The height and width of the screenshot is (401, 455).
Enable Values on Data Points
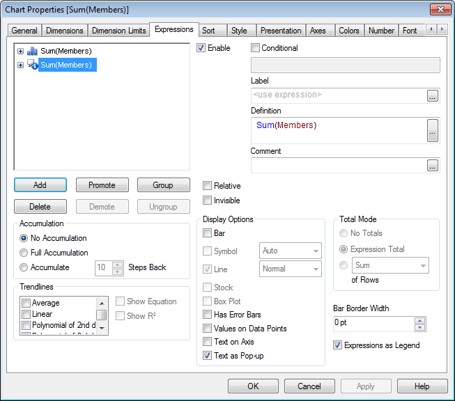point(207,328)
